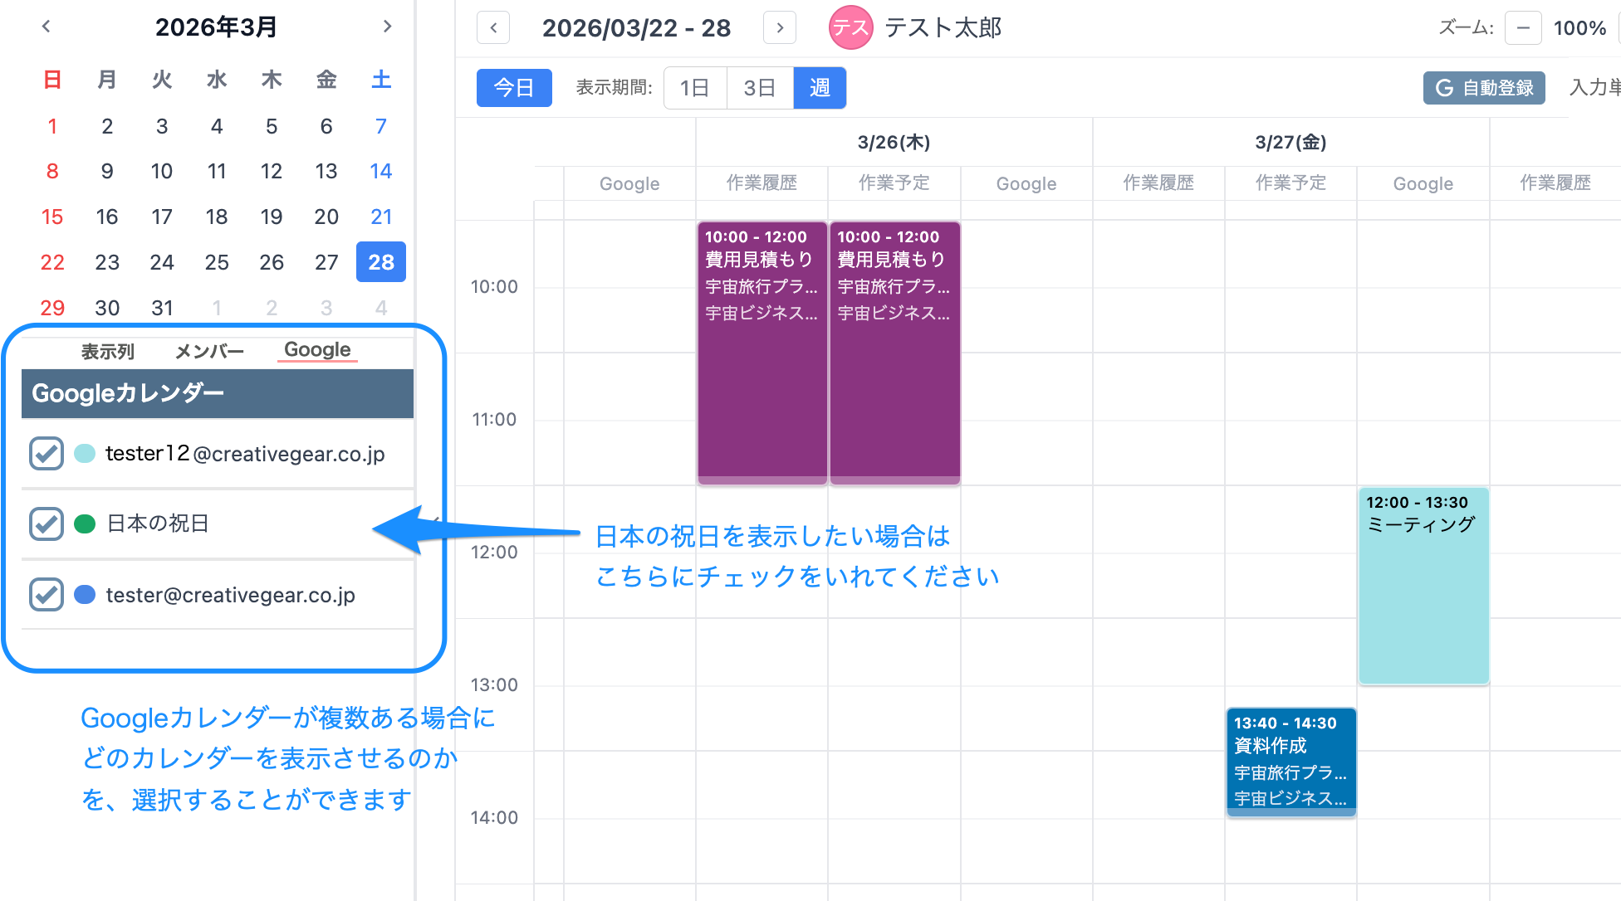
Task: Go to previous month in mini calendar
Action: (x=47, y=27)
